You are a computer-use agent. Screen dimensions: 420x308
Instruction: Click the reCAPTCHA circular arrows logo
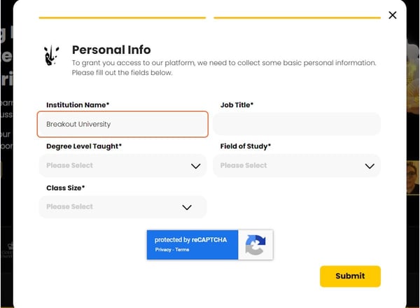click(255, 245)
